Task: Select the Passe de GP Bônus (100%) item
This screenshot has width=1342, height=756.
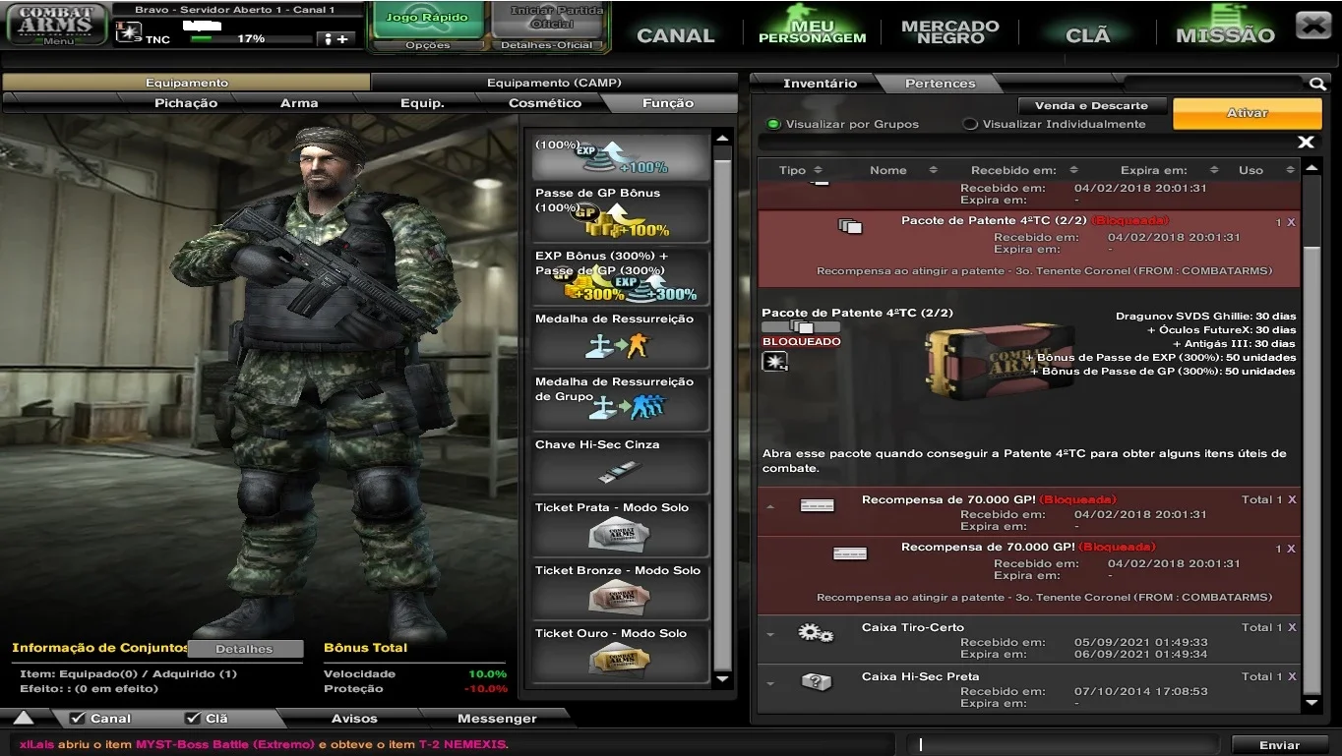Action: (621, 213)
